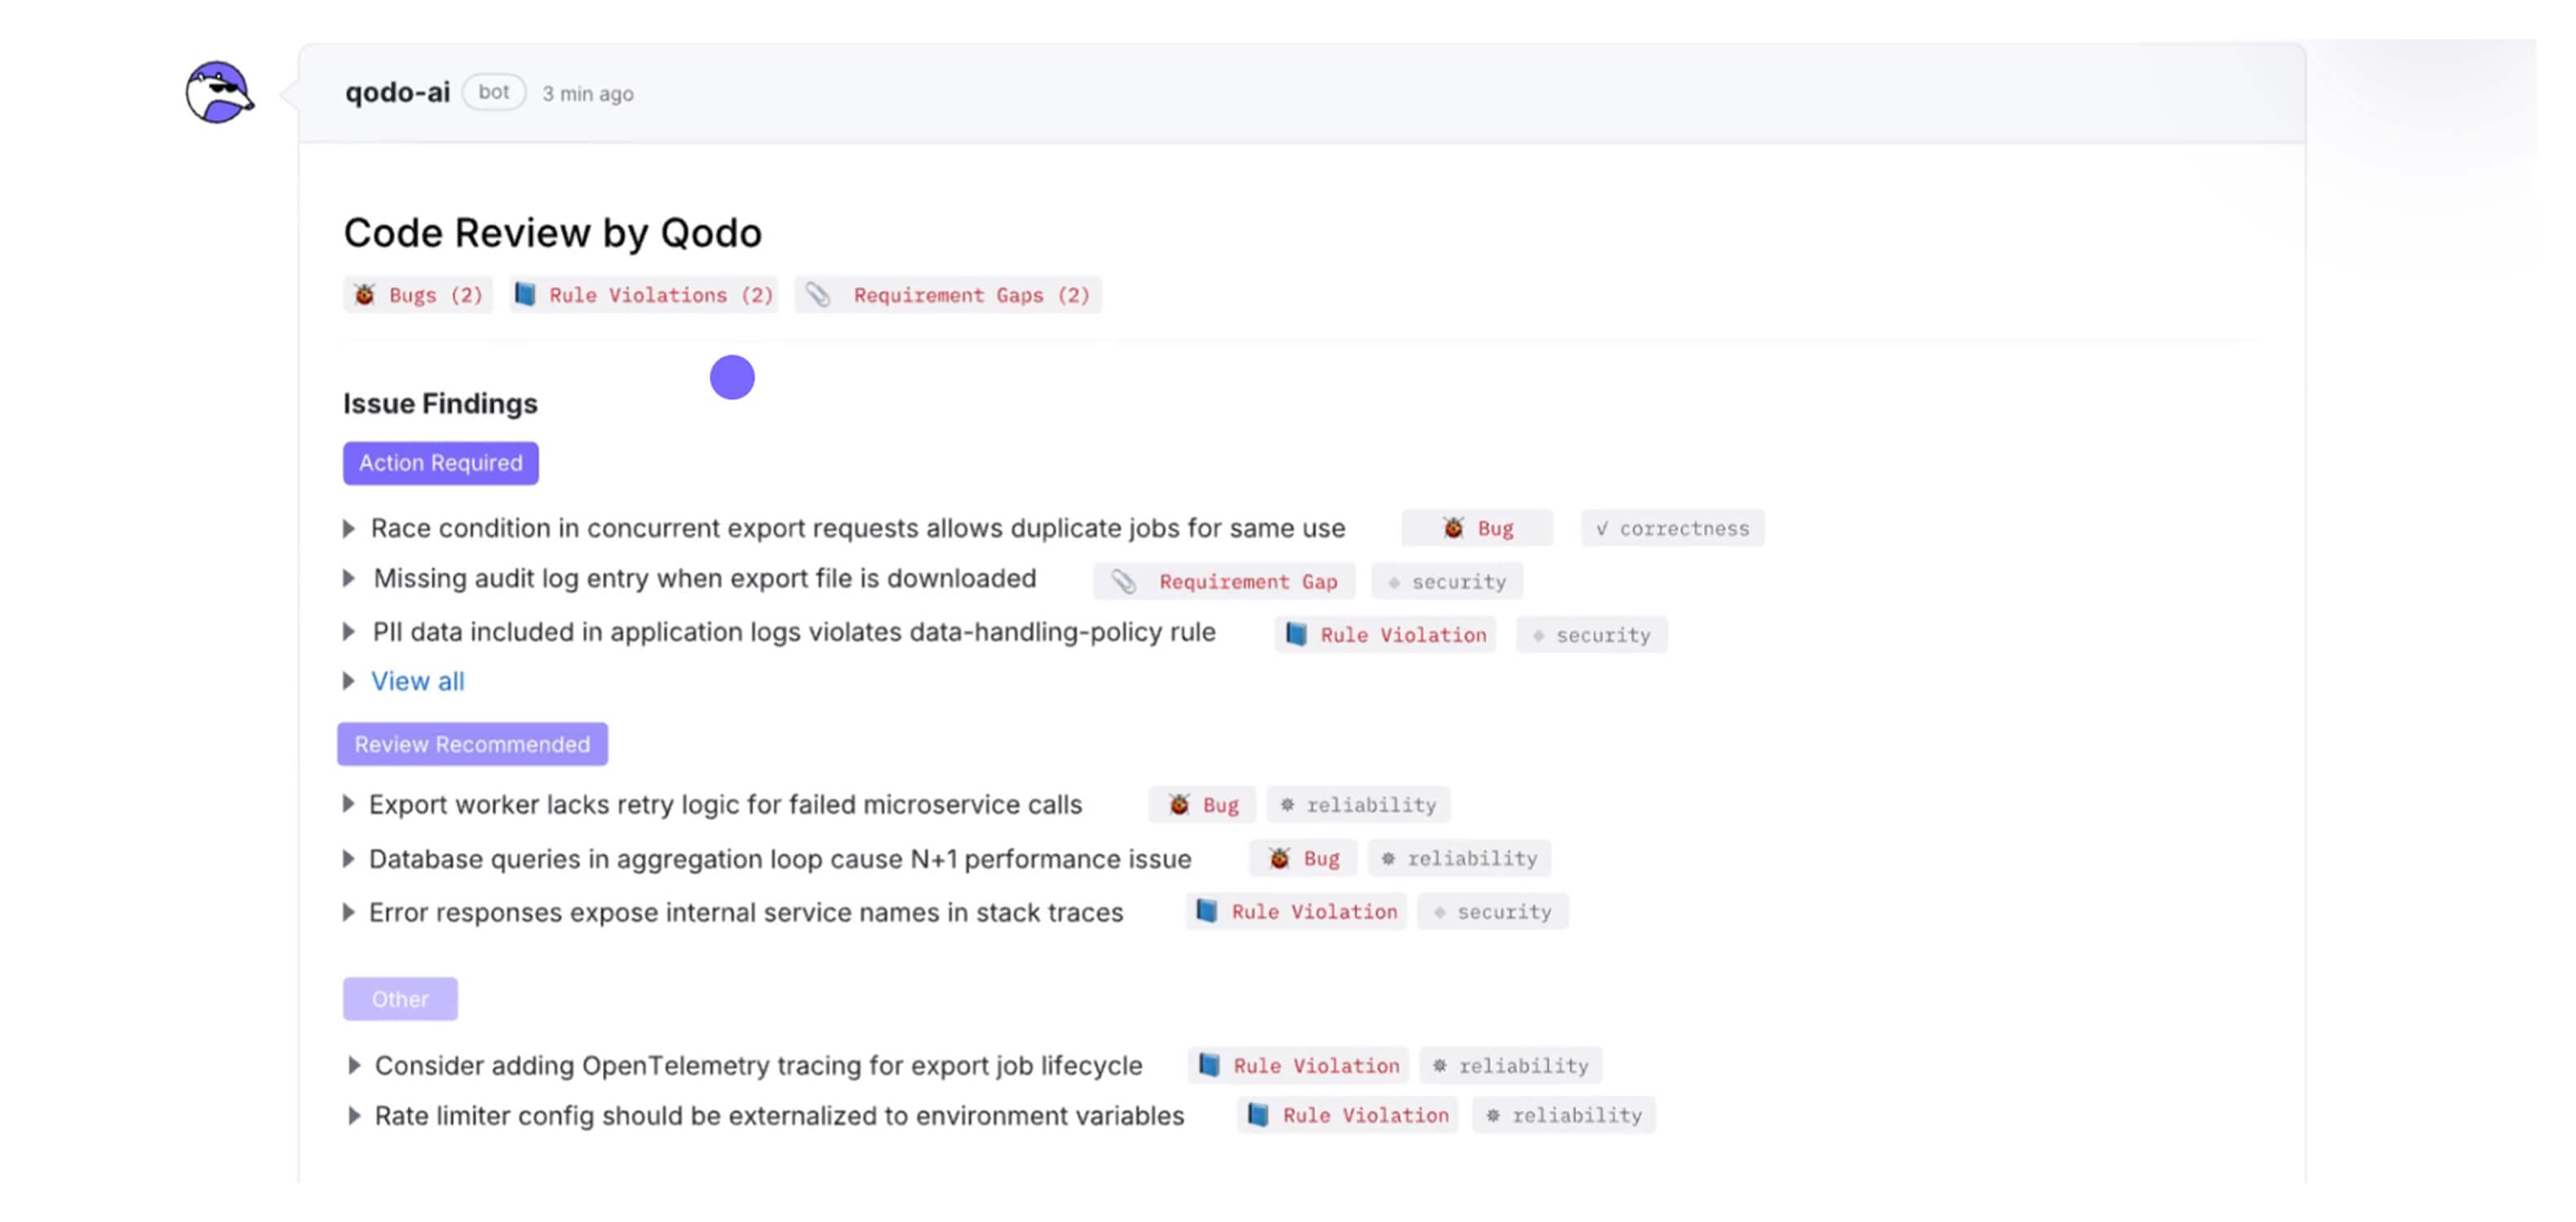Click the Issue Findings heading
Screen dimensions: 2576x1222
440,403
